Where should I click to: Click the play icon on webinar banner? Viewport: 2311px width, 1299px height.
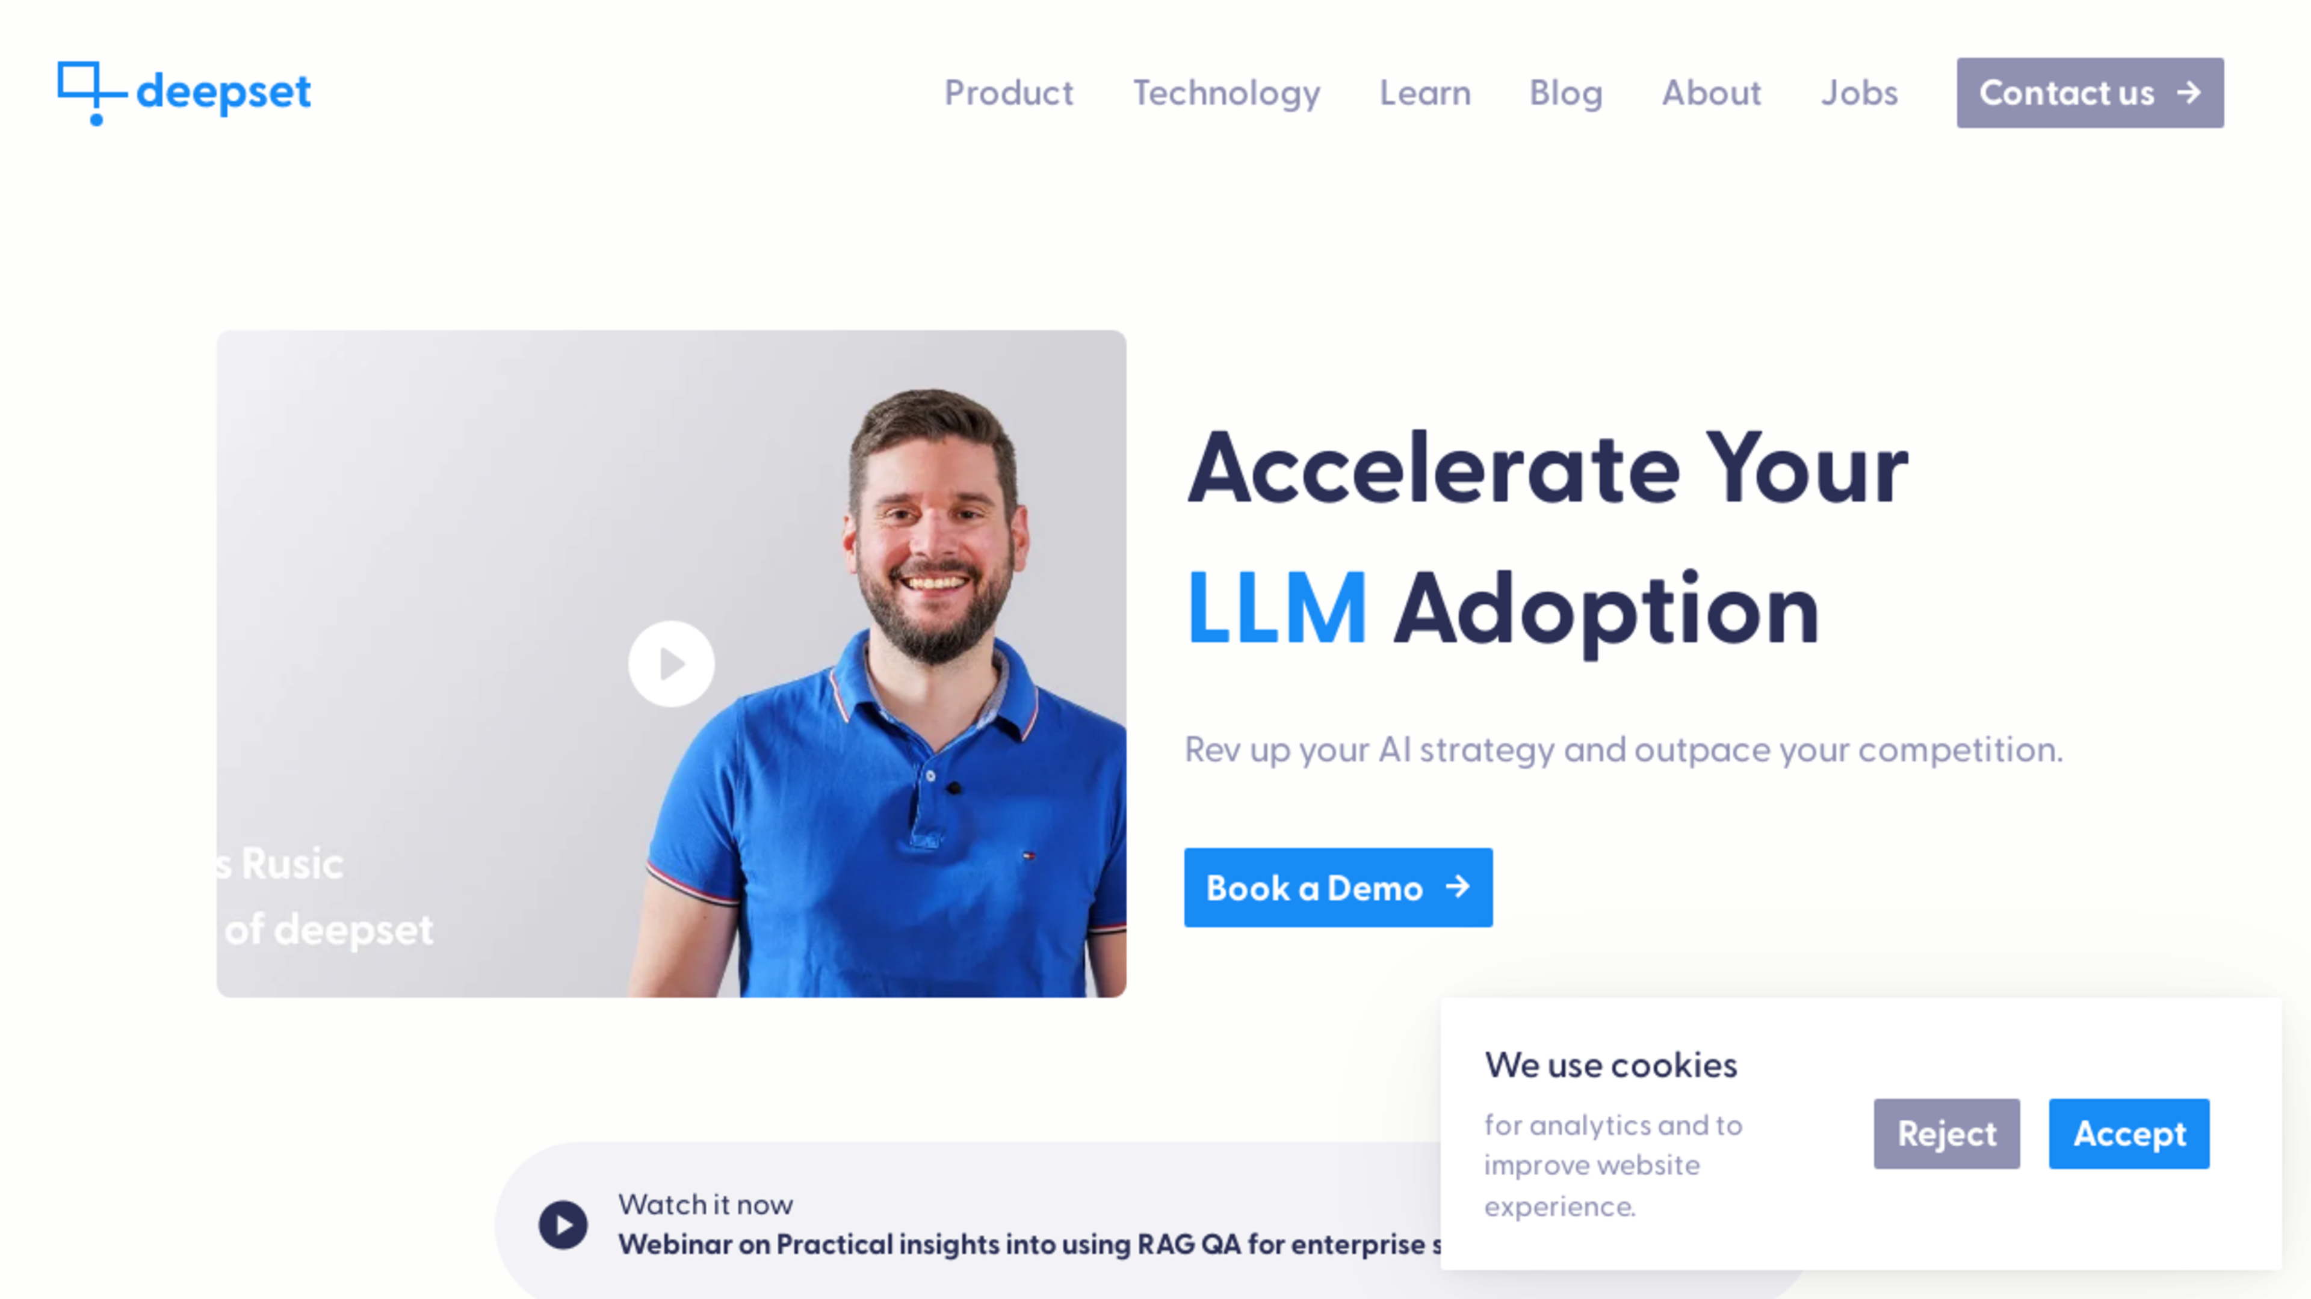click(562, 1223)
